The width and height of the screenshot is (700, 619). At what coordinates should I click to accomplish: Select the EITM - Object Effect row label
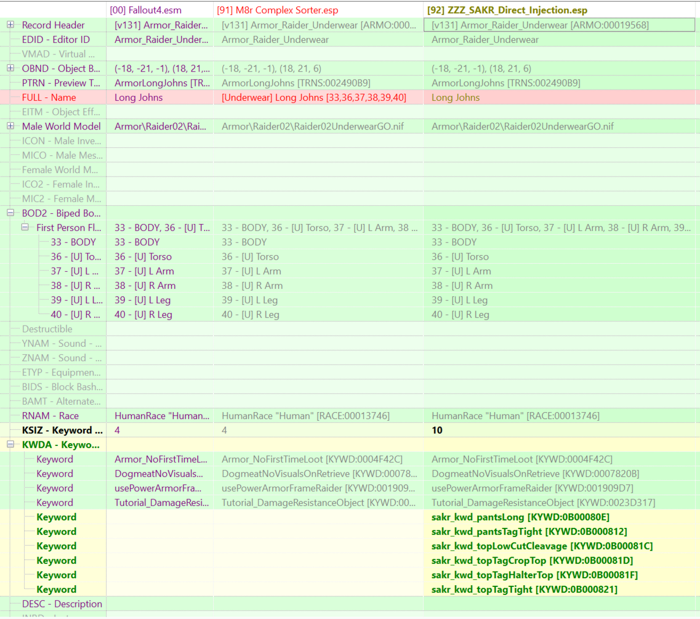click(61, 112)
